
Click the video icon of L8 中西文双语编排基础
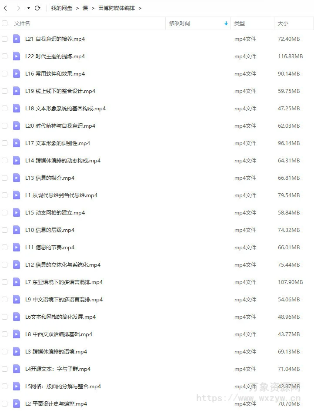point(17,334)
